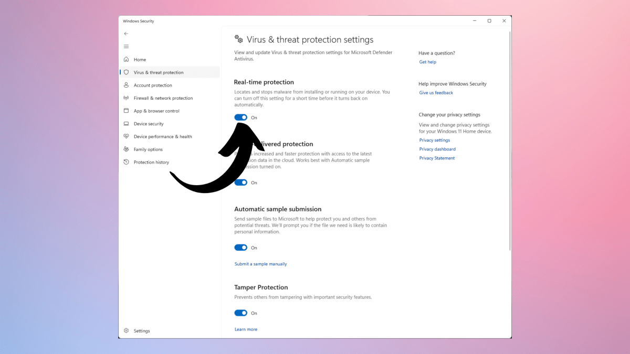Viewport: 630px width, 354px height.
Task: Disable Automatic sample submission toggle
Action: [x=241, y=248]
